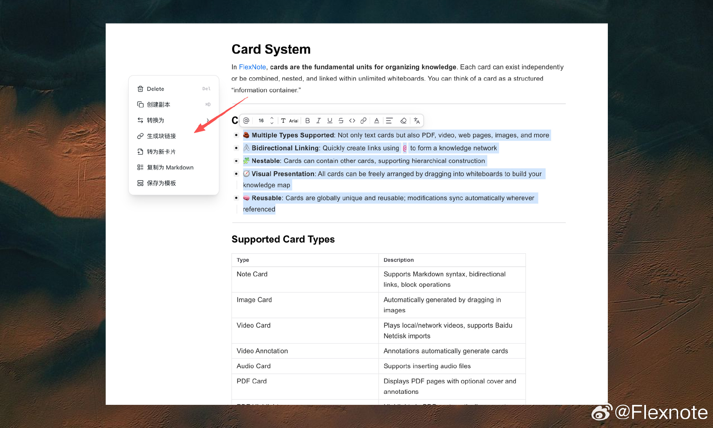
Task: Click 'Annotations automatically generate cards' cell
Action: pos(452,351)
